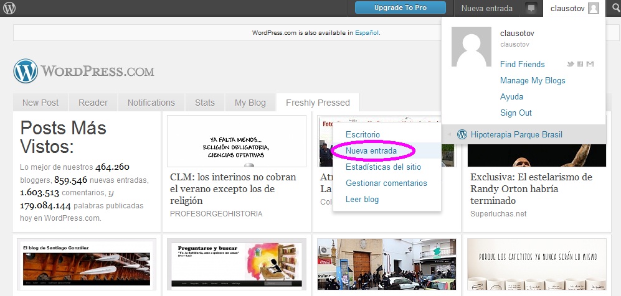Click the WordPress logo in the top admin bar
The width and height of the screenshot is (621, 296).
click(9, 8)
